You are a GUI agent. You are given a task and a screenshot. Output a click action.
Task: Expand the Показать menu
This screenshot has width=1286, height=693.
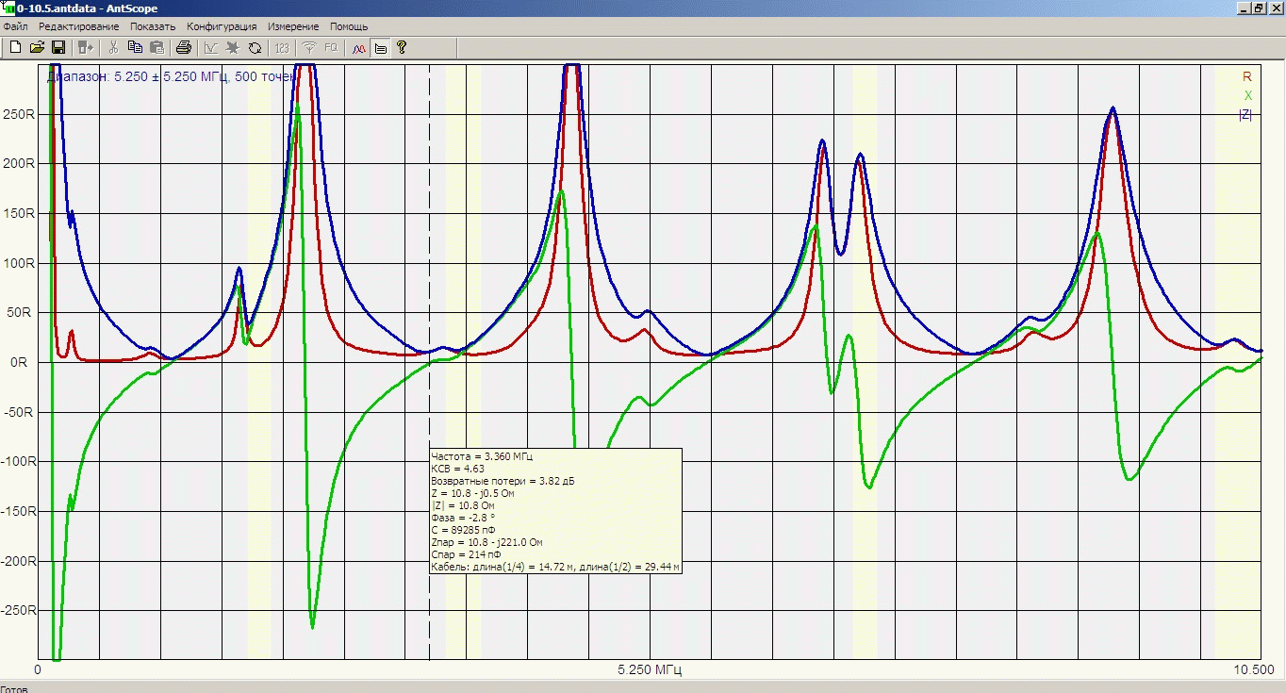[x=153, y=26]
